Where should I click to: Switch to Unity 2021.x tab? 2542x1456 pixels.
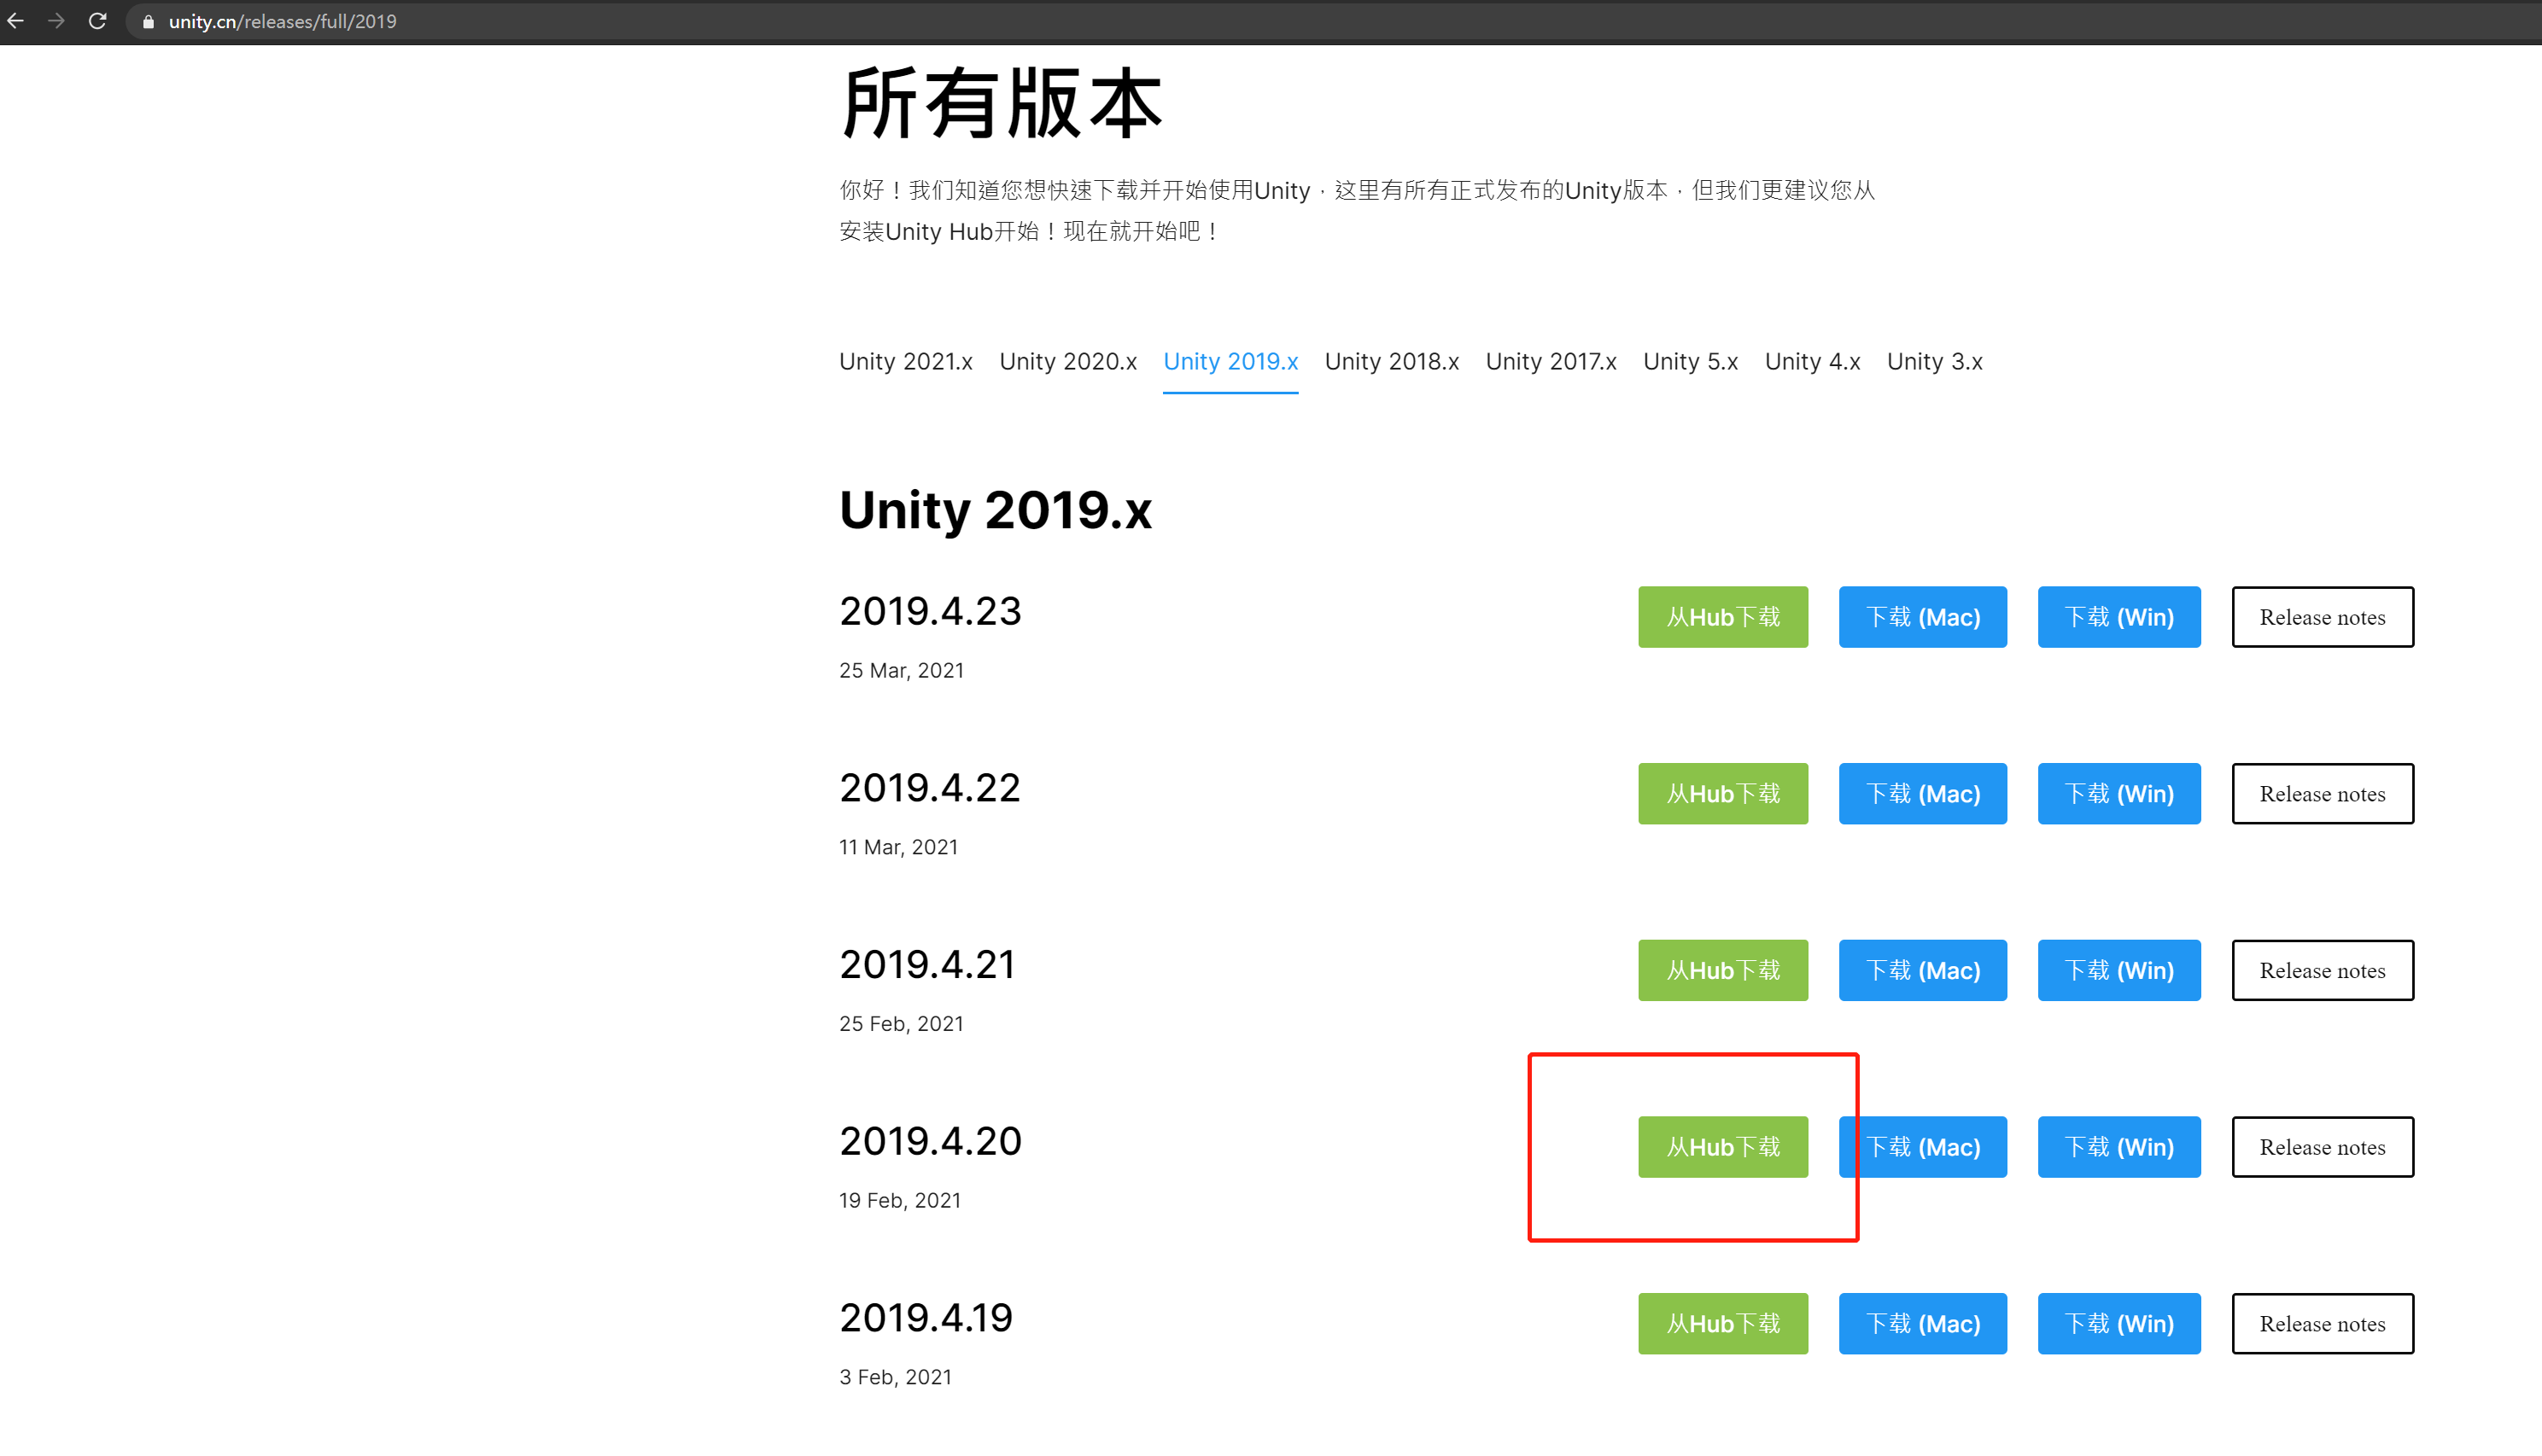(x=904, y=361)
